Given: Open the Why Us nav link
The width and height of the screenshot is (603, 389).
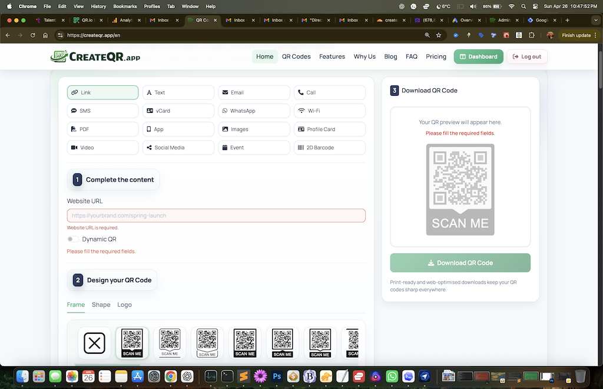Looking at the screenshot, I should coord(365,56).
